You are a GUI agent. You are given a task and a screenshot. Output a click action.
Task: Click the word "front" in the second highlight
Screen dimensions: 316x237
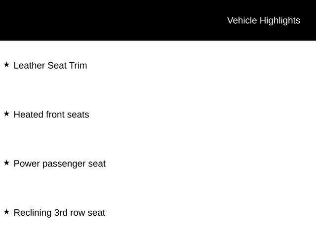click(x=55, y=115)
